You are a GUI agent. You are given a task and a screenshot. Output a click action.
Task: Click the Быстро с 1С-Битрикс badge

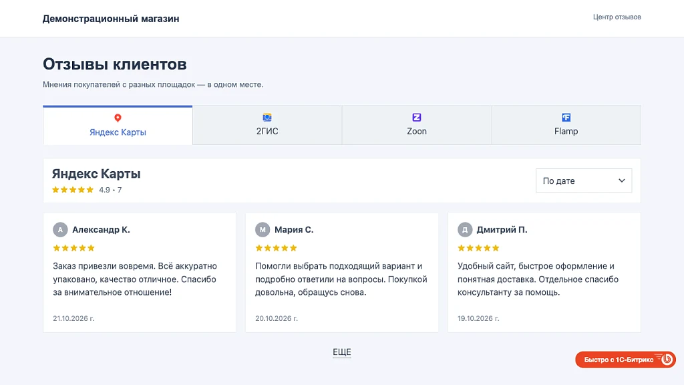click(625, 360)
